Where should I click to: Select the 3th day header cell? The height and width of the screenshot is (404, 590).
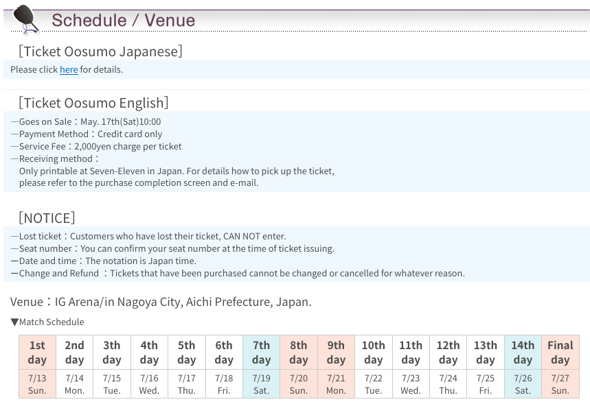pos(112,353)
